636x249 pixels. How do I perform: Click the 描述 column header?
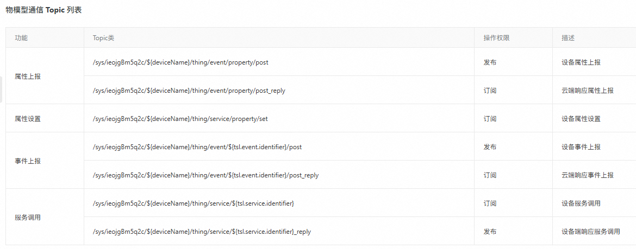pos(568,38)
